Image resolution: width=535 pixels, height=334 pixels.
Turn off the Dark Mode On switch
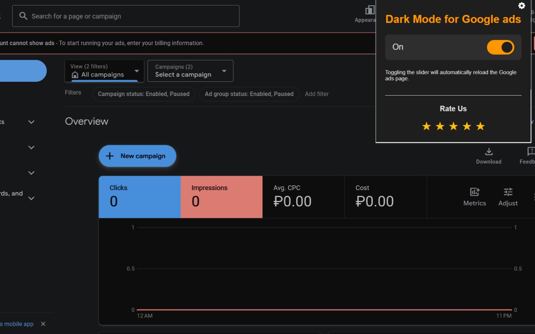click(500, 47)
